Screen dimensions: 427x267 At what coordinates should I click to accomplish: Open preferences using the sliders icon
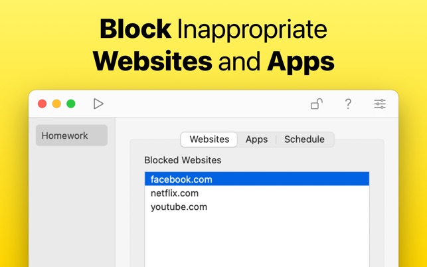pos(380,104)
